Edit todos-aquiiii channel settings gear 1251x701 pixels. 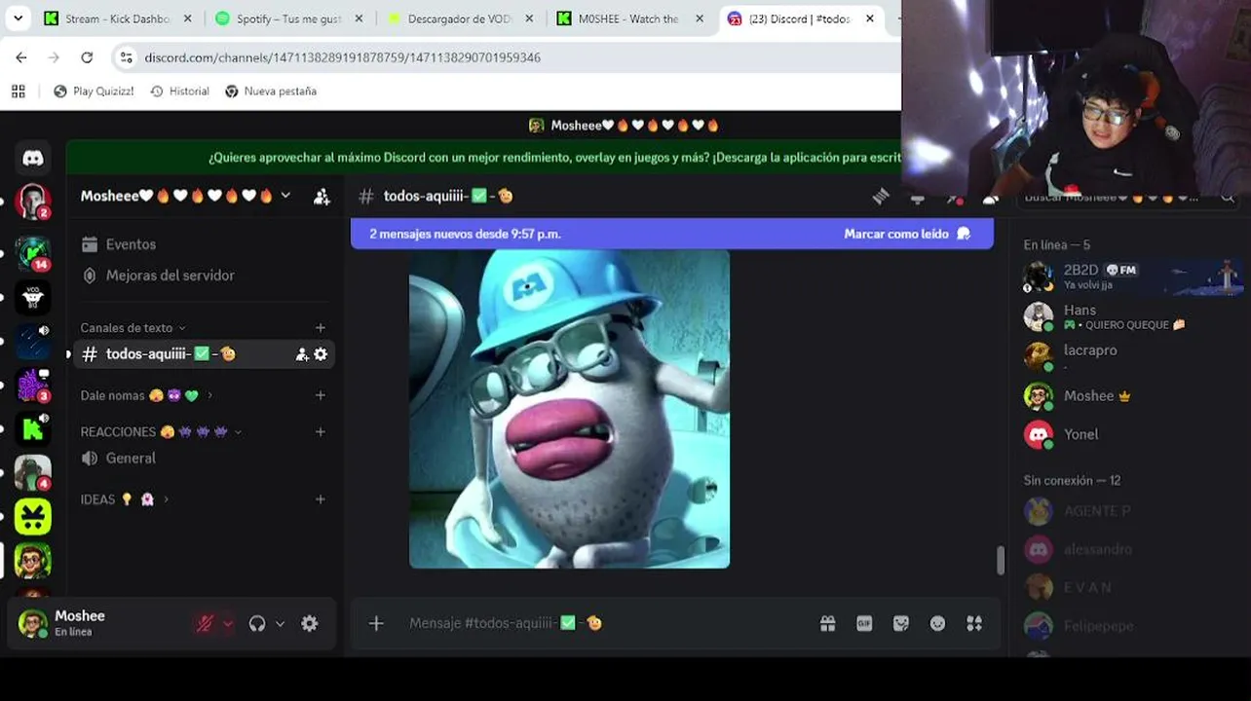[x=321, y=354]
